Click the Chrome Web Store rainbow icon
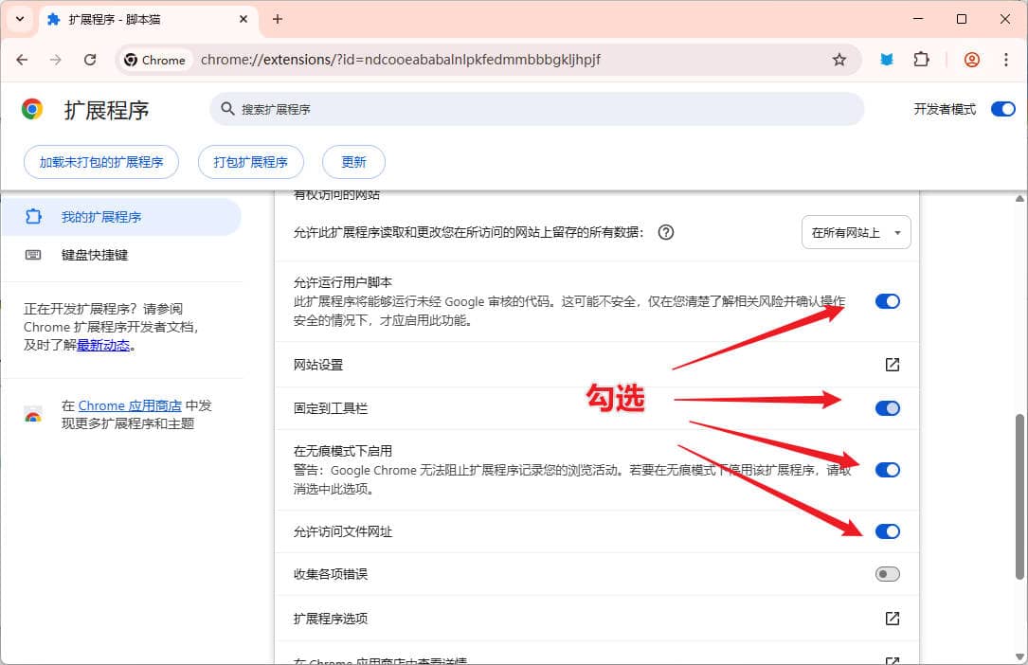Image resolution: width=1028 pixels, height=665 pixels. [x=33, y=415]
